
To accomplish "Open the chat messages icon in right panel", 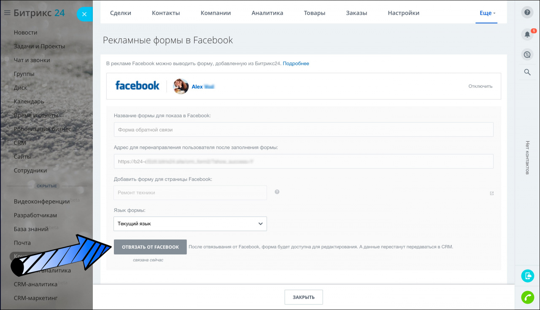I will pos(527,54).
